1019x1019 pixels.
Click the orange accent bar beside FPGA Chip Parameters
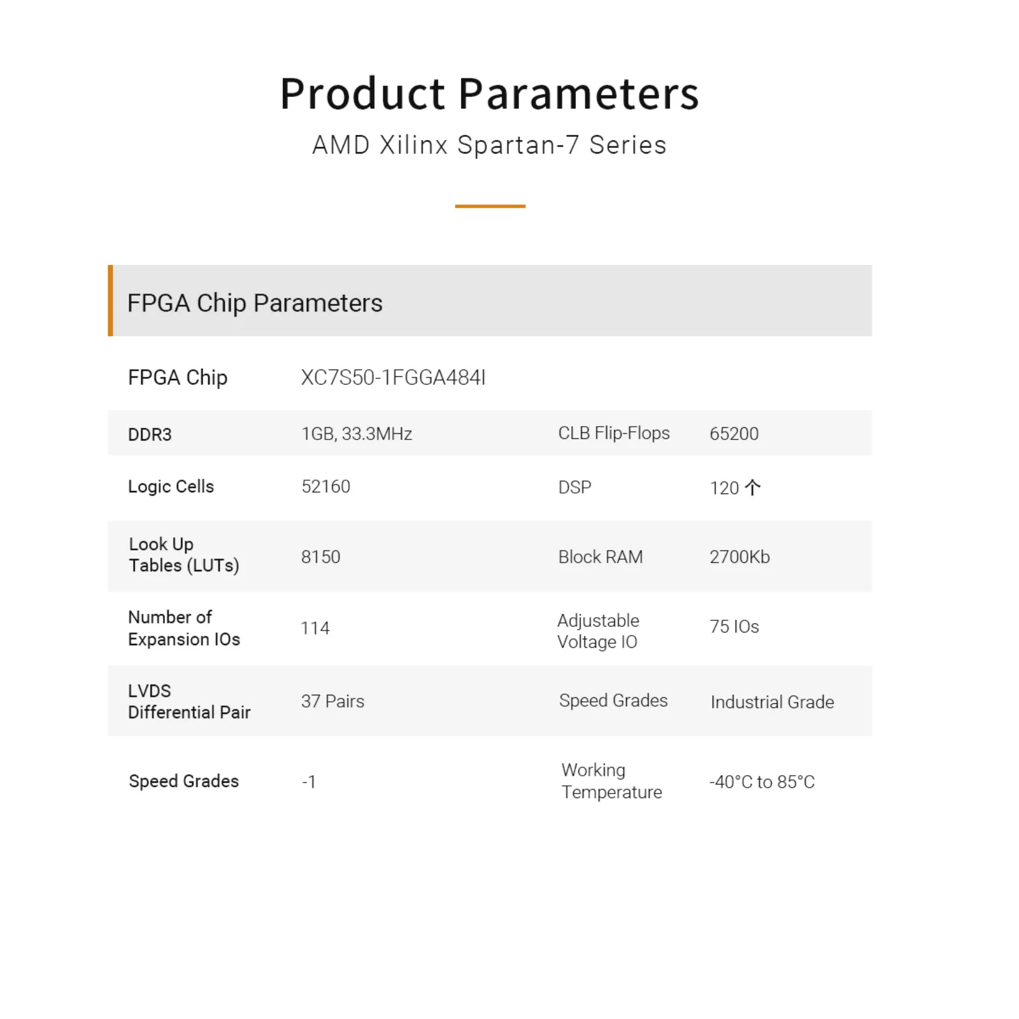point(111,301)
